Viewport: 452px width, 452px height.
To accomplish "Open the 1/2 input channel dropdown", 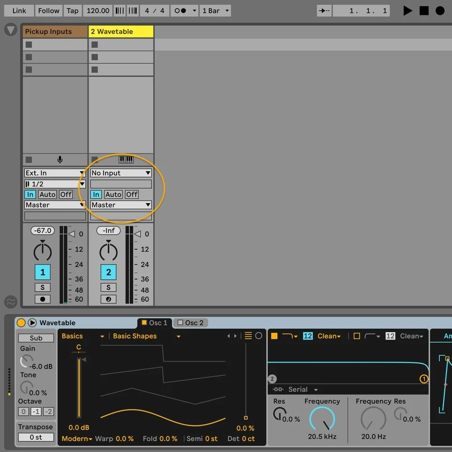I will 55,184.
